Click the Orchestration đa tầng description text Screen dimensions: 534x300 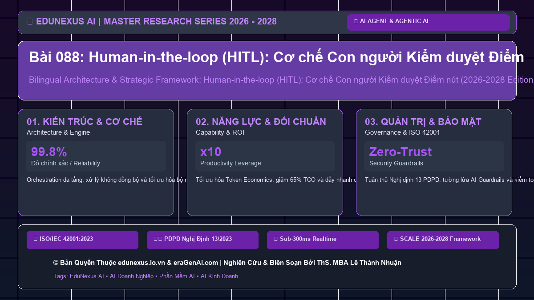106,180
